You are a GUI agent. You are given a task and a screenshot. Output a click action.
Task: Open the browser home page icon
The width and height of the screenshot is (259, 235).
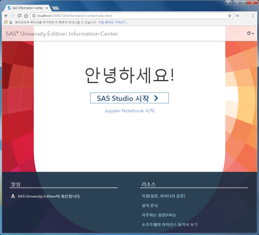[26, 16]
